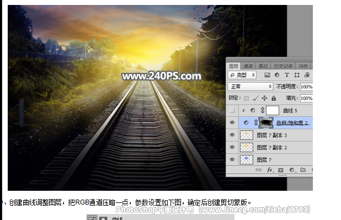Select thumbnail of 图层 7 副本 3
Viewport: 341px width, 220px height.
[247, 135]
